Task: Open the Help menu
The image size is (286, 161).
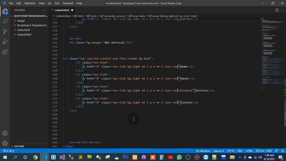Action: click(x=79, y=3)
